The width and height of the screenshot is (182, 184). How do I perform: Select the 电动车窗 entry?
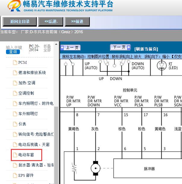tap(27, 155)
